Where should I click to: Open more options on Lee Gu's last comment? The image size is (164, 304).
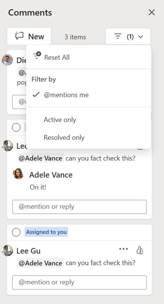tap(123, 249)
